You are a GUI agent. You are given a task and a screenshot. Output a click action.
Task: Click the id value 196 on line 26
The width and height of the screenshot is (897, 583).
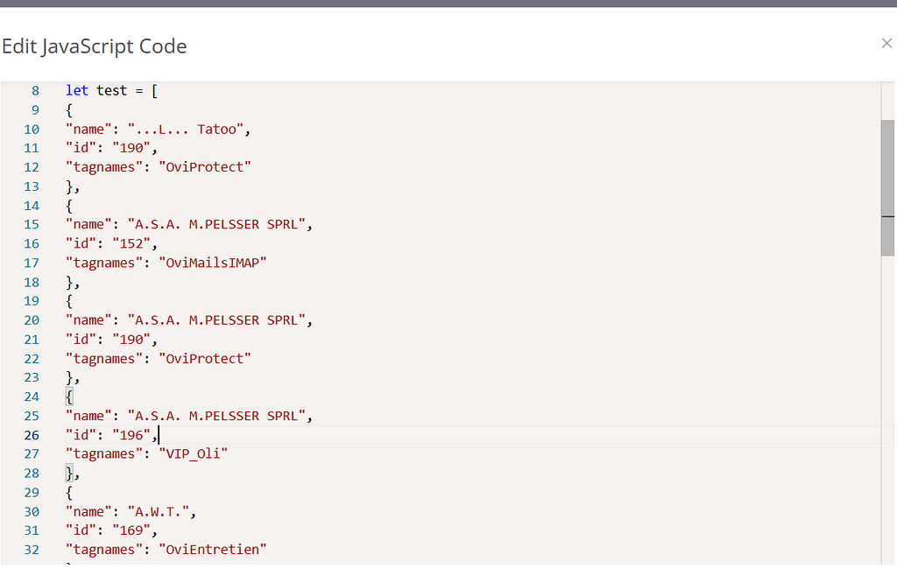132,434
